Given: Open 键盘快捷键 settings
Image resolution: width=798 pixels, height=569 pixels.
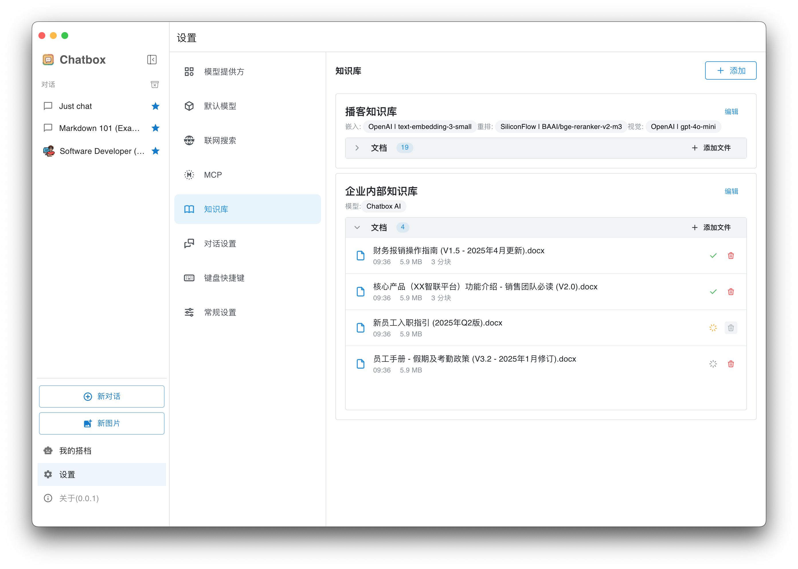Looking at the screenshot, I should (x=247, y=278).
